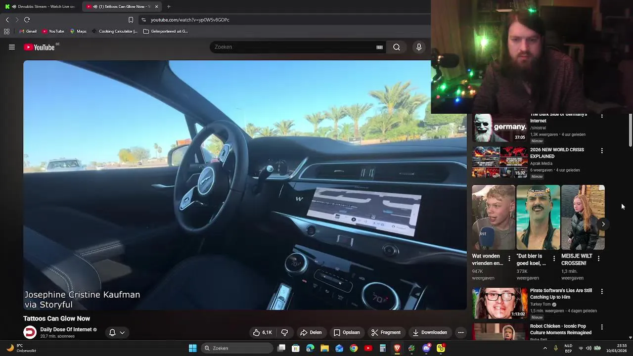Go back with the browser back arrow
The height and width of the screenshot is (356, 633).
[7, 20]
